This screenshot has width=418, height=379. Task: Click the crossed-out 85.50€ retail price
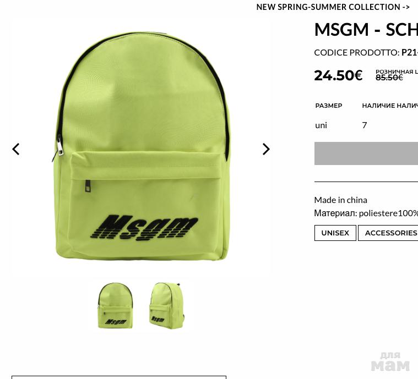tap(389, 78)
